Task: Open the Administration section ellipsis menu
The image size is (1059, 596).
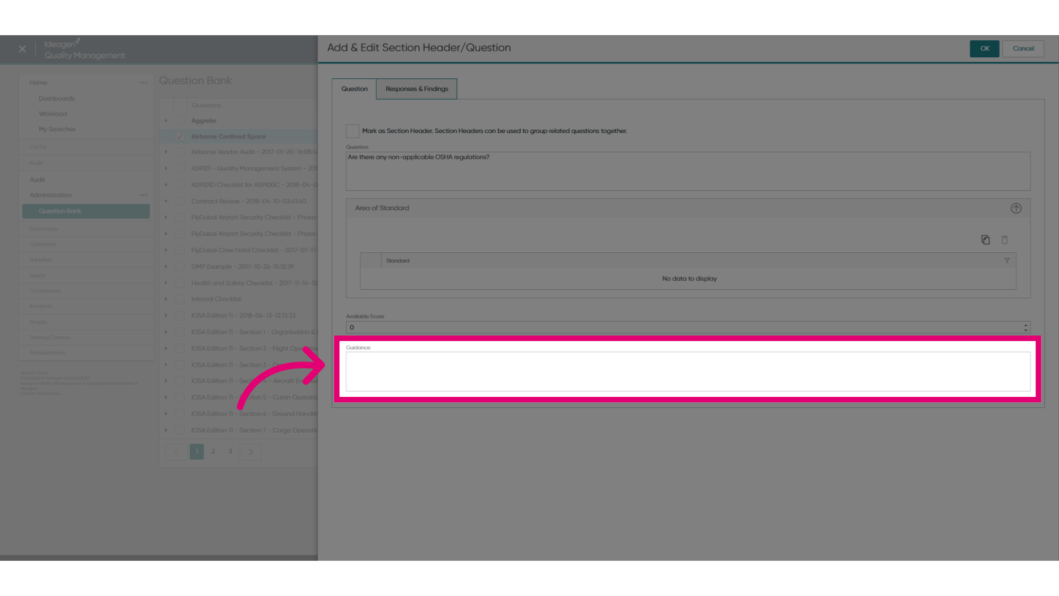Action: (143, 195)
